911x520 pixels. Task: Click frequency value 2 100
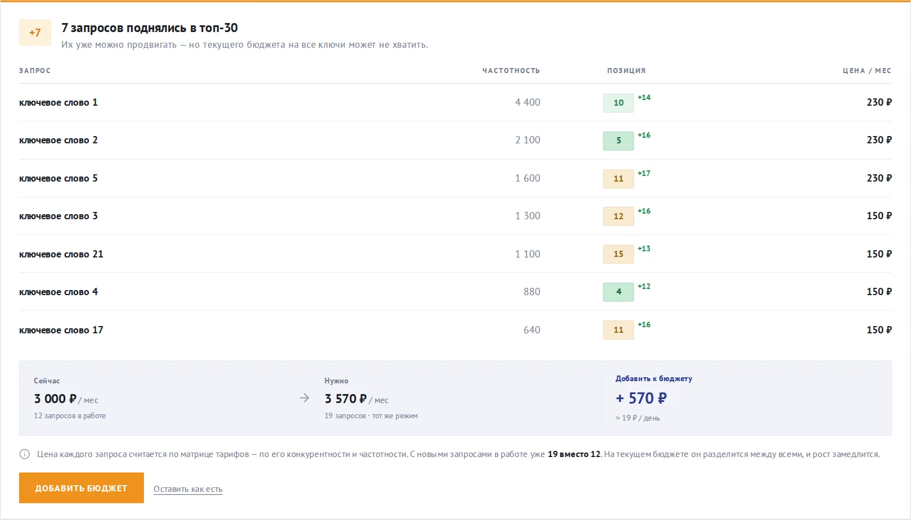click(x=527, y=140)
